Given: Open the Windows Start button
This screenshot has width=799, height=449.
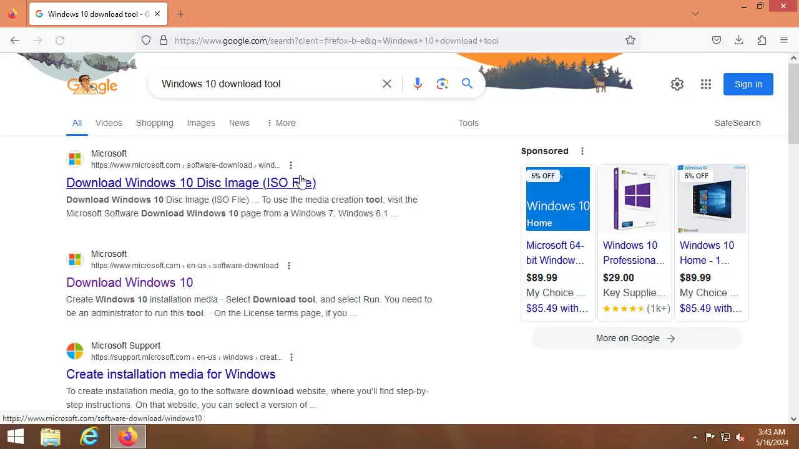Looking at the screenshot, I should click(16, 437).
